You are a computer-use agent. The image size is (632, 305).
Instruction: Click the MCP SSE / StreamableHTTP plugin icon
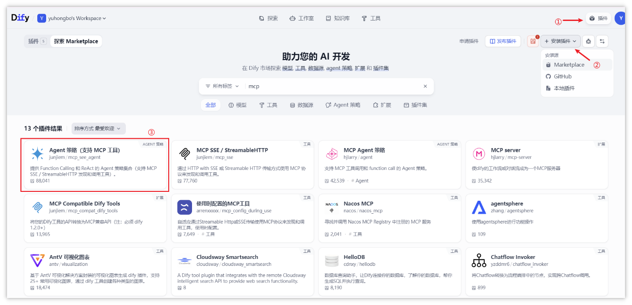click(x=185, y=154)
